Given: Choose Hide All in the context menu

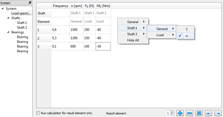Looking at the screenshot, I should 133,40.
